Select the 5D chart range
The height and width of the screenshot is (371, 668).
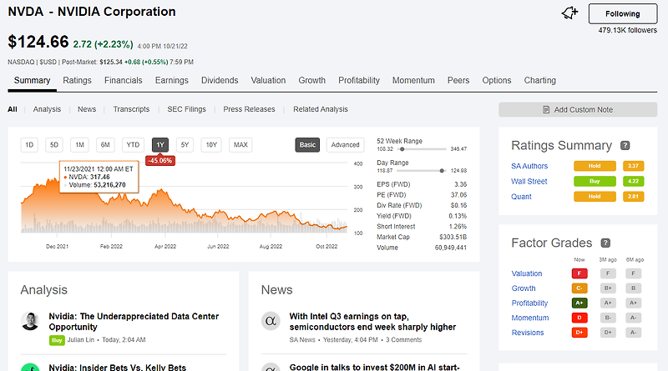tap(54, 145)
